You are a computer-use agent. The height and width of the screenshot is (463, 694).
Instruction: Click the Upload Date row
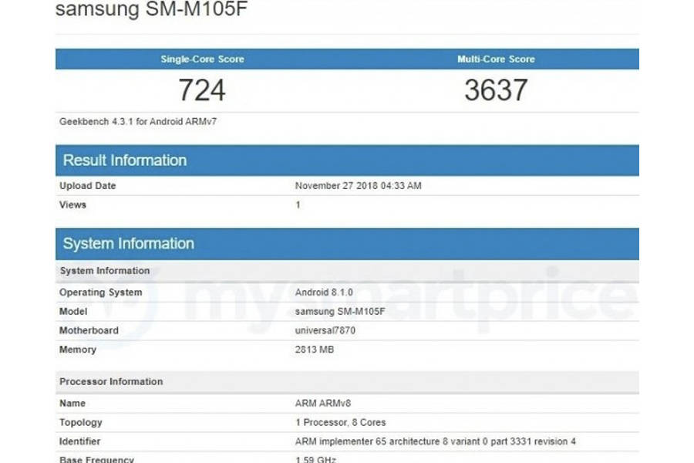[x=87, y=185]
